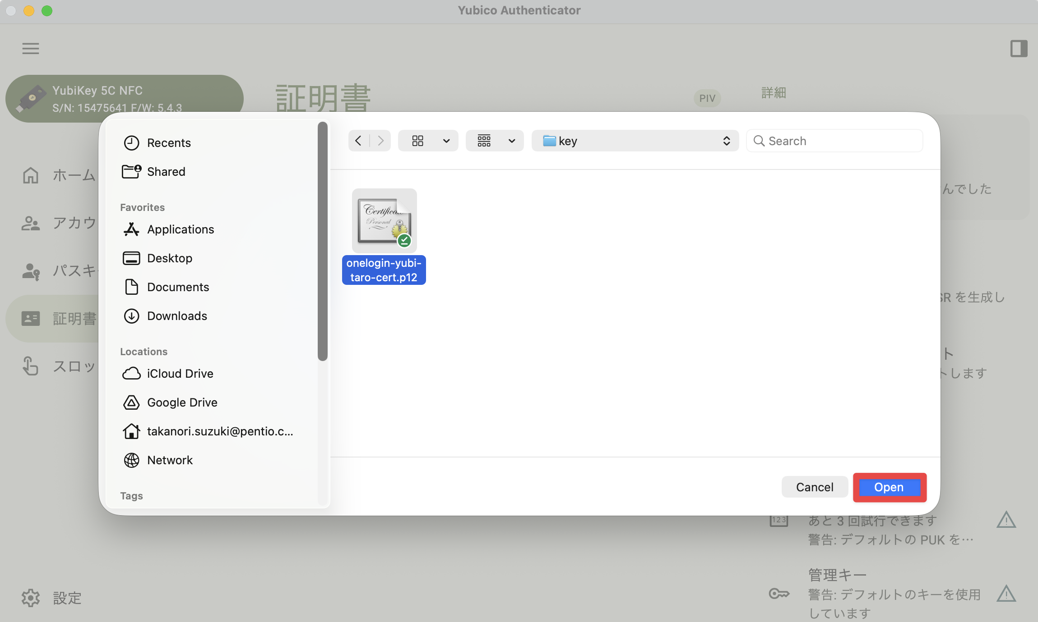Click the onelogin-yubi-taro-cert.p12 file name
Viewport: 1038px width, 622px height.
point(384,270)
